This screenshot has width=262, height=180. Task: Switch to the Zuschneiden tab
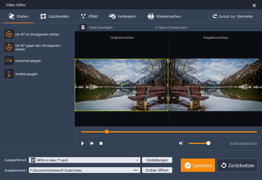(55, 16)
